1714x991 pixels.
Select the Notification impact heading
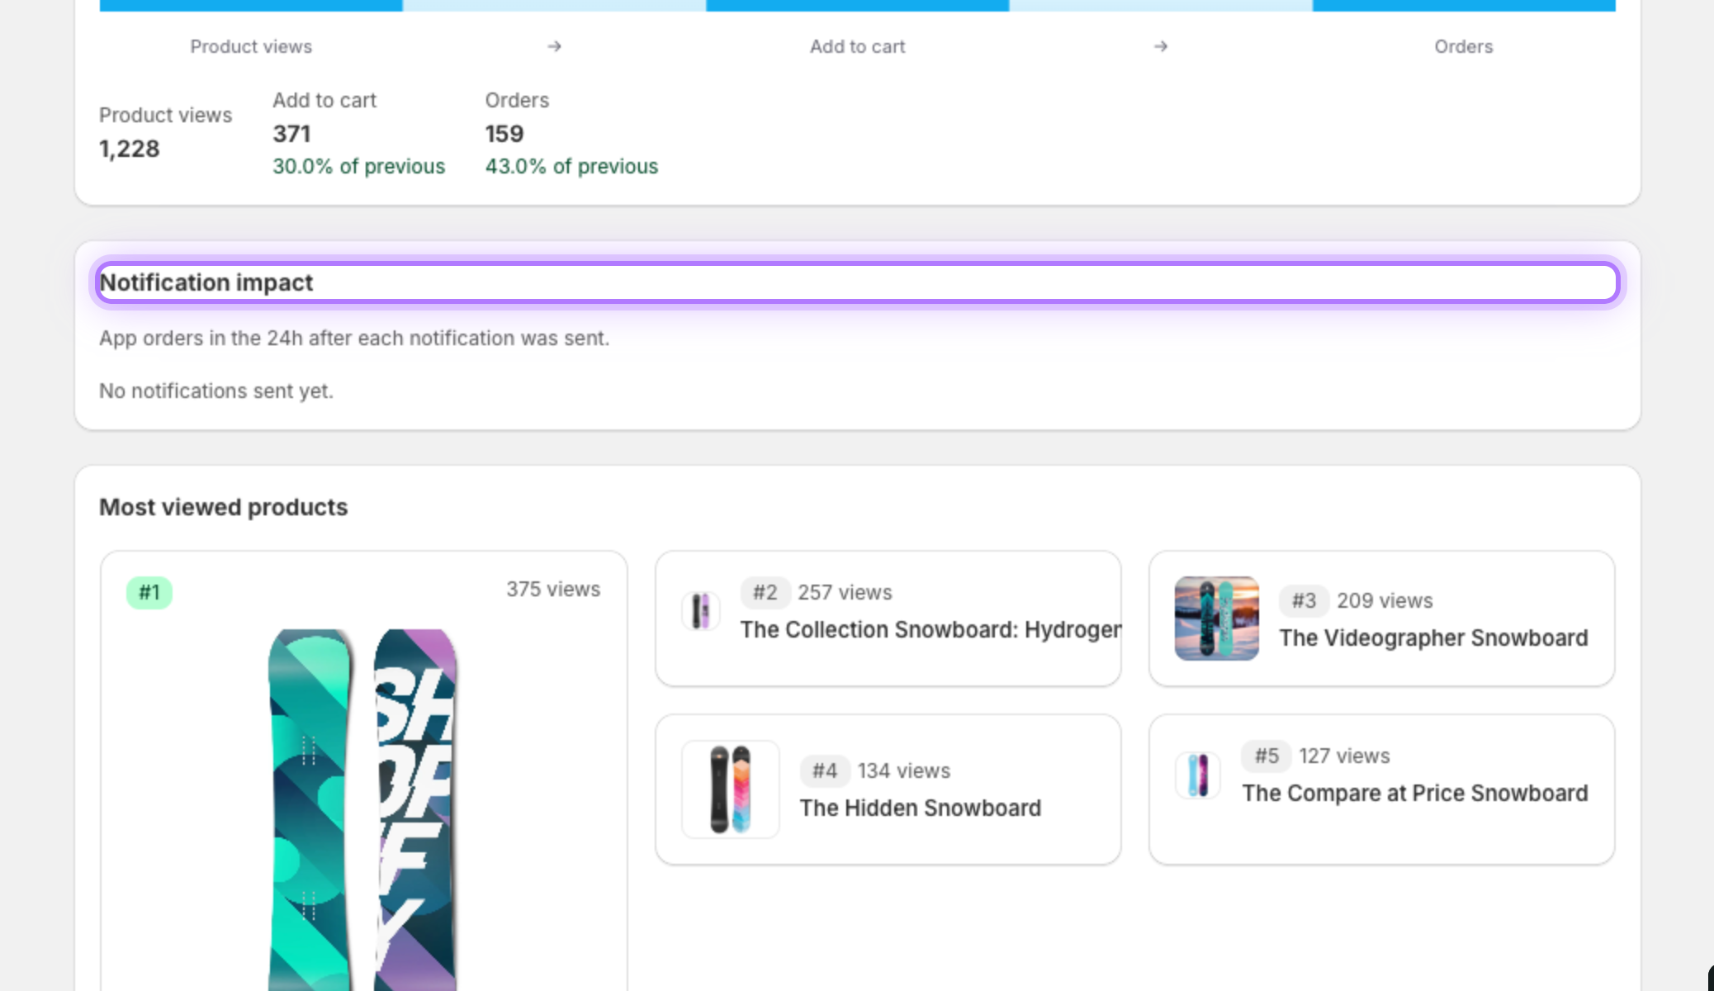coord(206,282)
